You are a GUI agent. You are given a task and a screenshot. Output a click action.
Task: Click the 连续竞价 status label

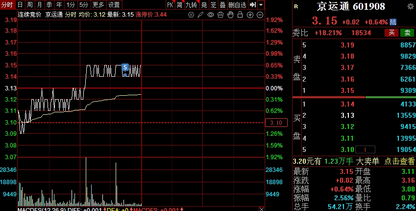coord(29,15)
